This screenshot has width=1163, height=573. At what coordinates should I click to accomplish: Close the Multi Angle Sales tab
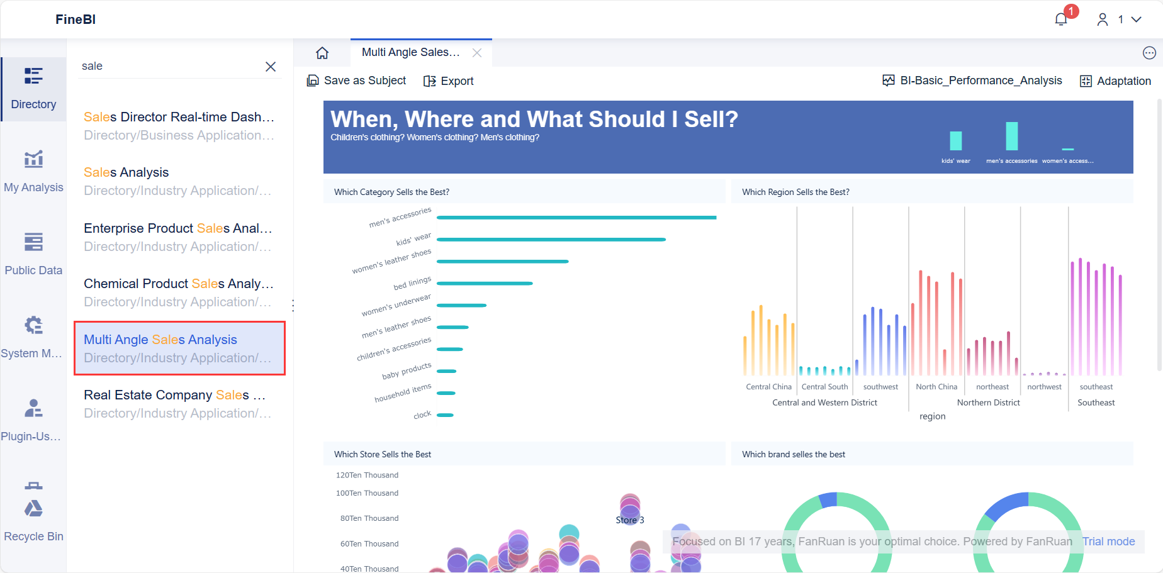[476, 53]
